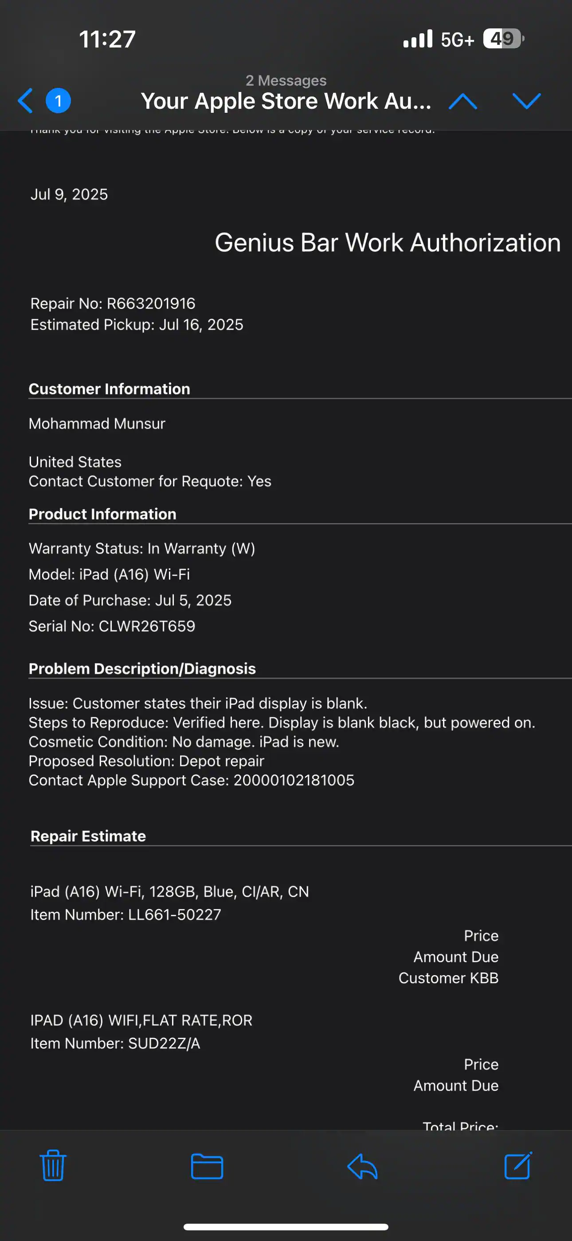Compose a new email
Screen dimensions: 572x1241
518,1166
